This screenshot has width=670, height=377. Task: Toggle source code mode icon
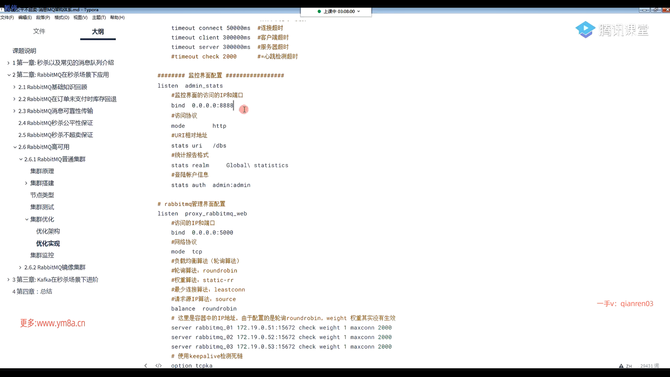[x=158, y=365]
